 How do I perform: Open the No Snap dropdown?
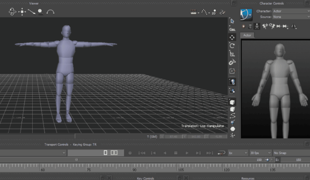pos(291,153)
